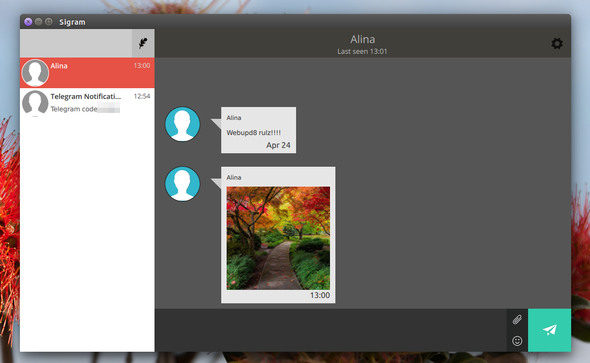Open the garden path photo thumbnail
The image size is (590, 363).
[278, 238]
